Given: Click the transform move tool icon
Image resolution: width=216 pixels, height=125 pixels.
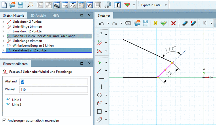Looking at the screenshot, I should coord(99,34).
